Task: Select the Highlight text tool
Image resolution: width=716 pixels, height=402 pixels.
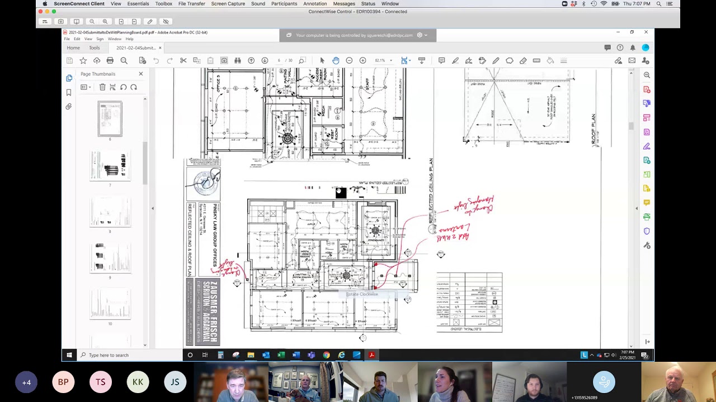Action: tap(455, 60)
